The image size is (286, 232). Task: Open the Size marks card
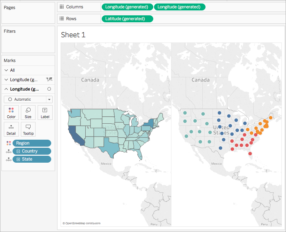(x=28, y=113)
